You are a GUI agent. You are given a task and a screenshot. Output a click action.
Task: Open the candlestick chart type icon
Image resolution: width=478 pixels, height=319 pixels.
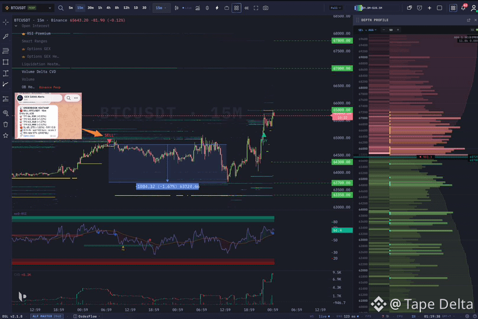[x=177, y=8]
